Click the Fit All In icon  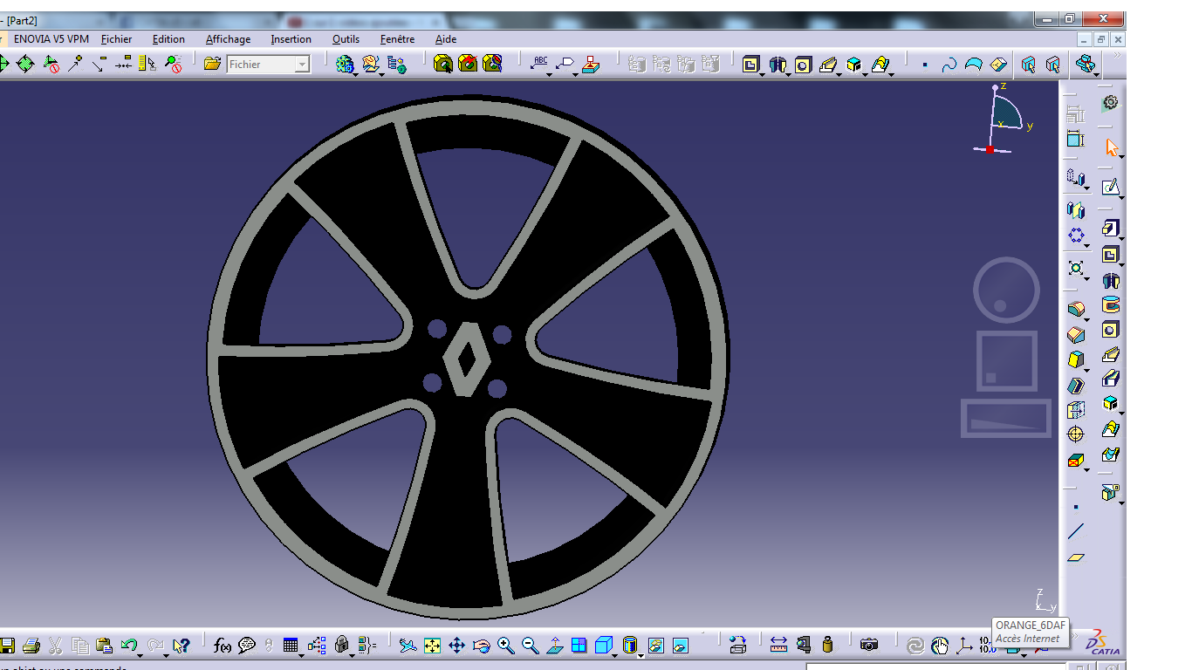[x=432, y=646]
